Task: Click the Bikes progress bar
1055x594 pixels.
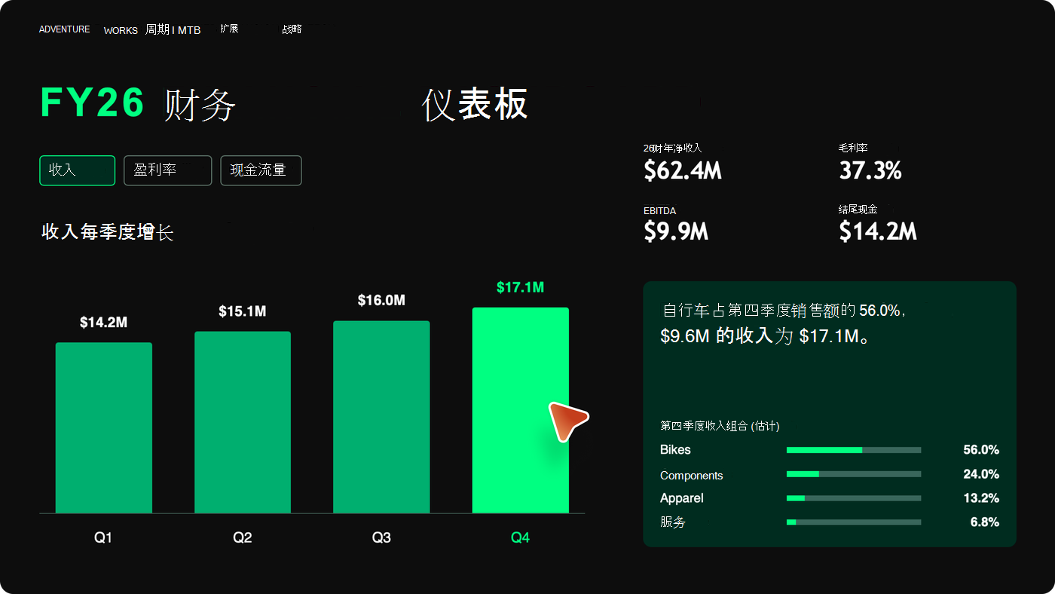Action: [854, 450]
